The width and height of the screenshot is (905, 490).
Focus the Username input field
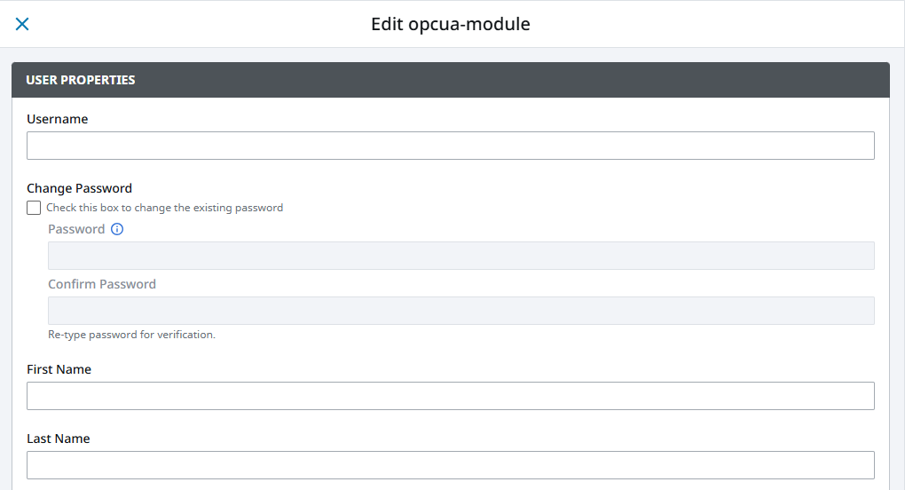(x=450, y=146)
